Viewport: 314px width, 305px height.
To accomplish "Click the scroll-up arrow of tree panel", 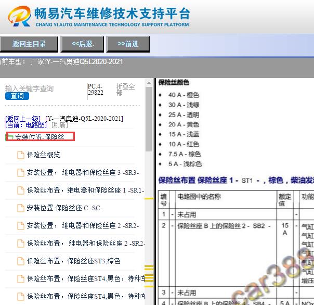I will coord(149,83).
